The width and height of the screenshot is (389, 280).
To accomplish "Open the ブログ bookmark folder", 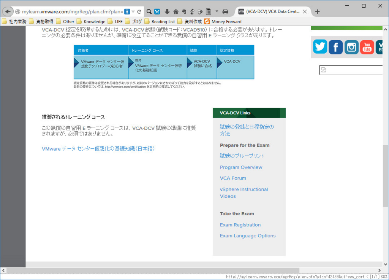I will click(133, 22).
